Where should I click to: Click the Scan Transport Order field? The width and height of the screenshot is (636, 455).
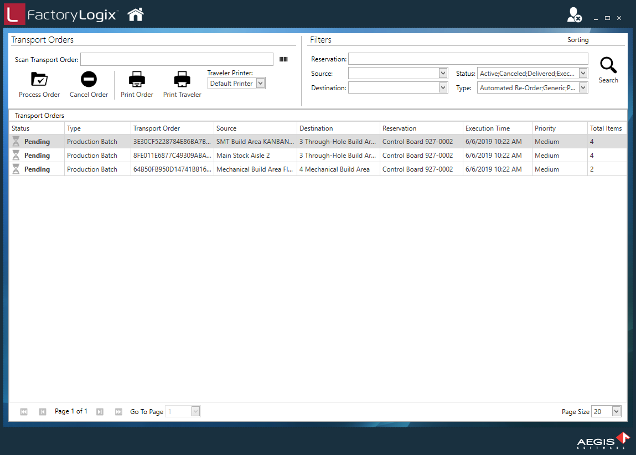click(177, 59)
